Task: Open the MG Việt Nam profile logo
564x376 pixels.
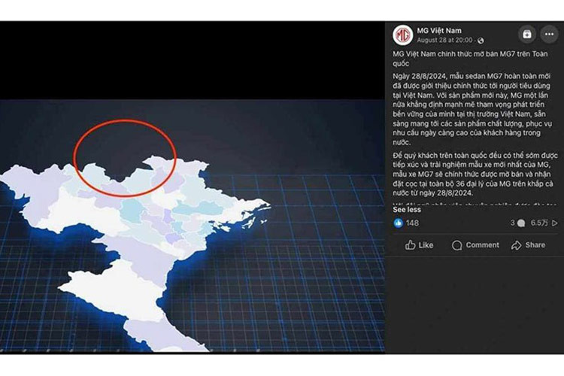Action: click(402, 35)
